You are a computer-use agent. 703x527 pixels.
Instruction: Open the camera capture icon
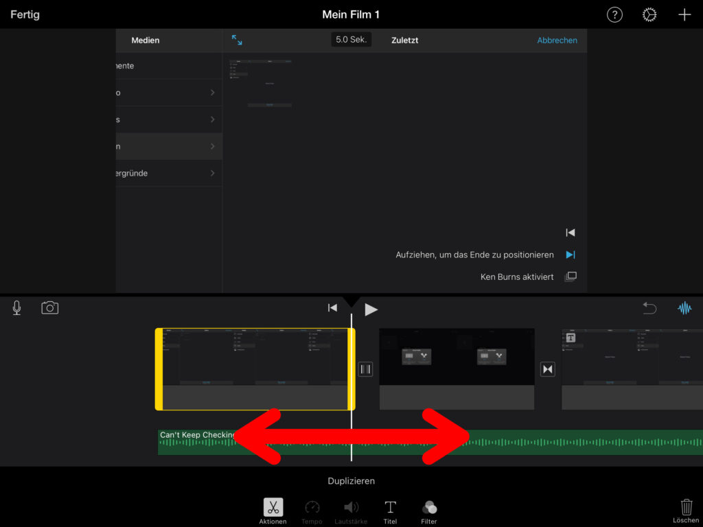50,308
